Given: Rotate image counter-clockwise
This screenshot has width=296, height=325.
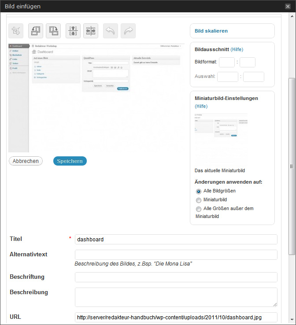Looking at the screenshot, I should [x=35, y=31].
